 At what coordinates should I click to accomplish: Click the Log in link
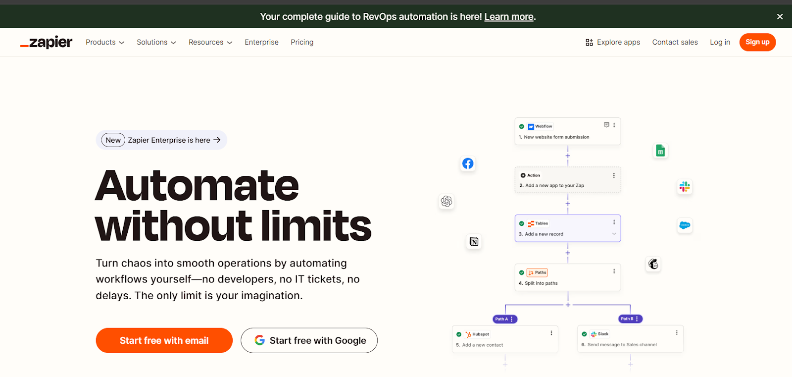point(720,43)
